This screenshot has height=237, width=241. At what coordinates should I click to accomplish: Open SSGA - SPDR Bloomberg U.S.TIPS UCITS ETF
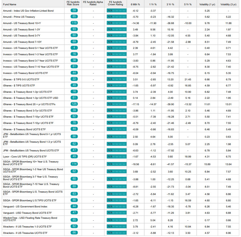[30, 201]
